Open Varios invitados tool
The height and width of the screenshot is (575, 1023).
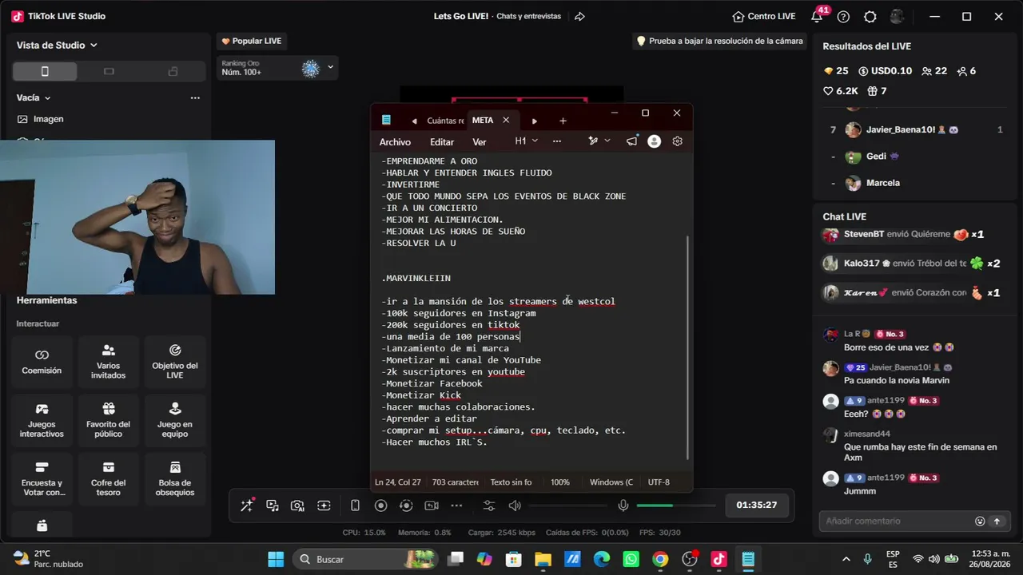109,362
